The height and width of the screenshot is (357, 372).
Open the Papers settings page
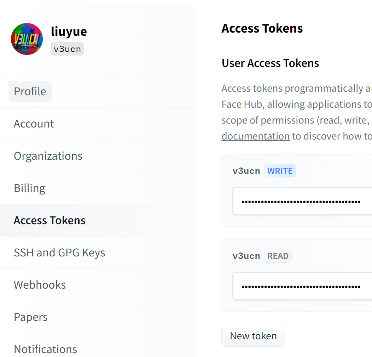coord(31,317)
